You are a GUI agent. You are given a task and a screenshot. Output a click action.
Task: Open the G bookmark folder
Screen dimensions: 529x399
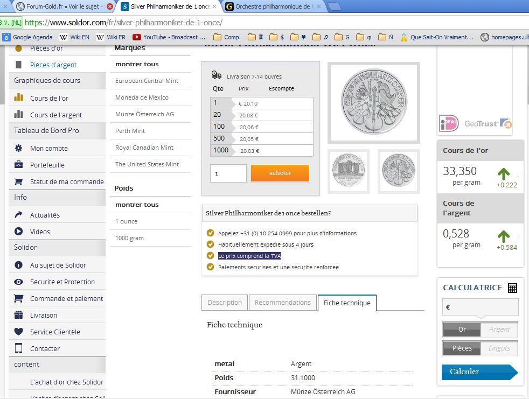[342, 37]
